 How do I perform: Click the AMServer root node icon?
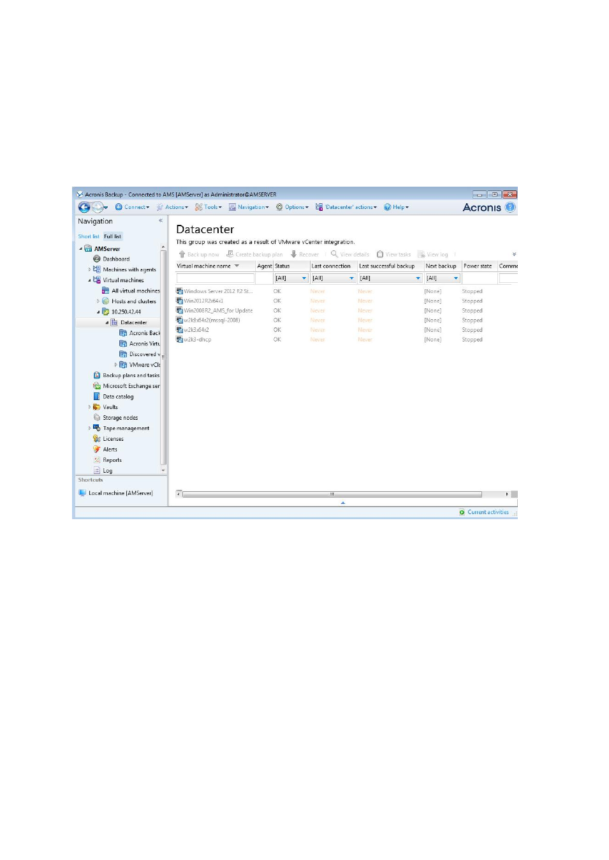point(88,248)
